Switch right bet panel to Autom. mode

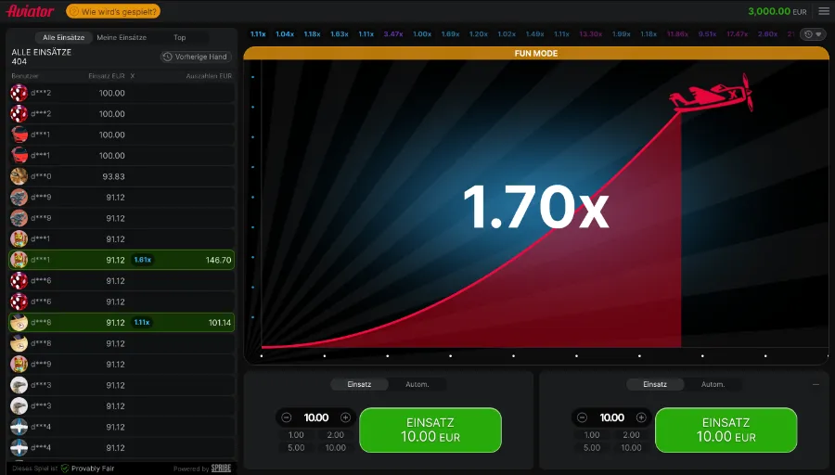coord(713,384)
